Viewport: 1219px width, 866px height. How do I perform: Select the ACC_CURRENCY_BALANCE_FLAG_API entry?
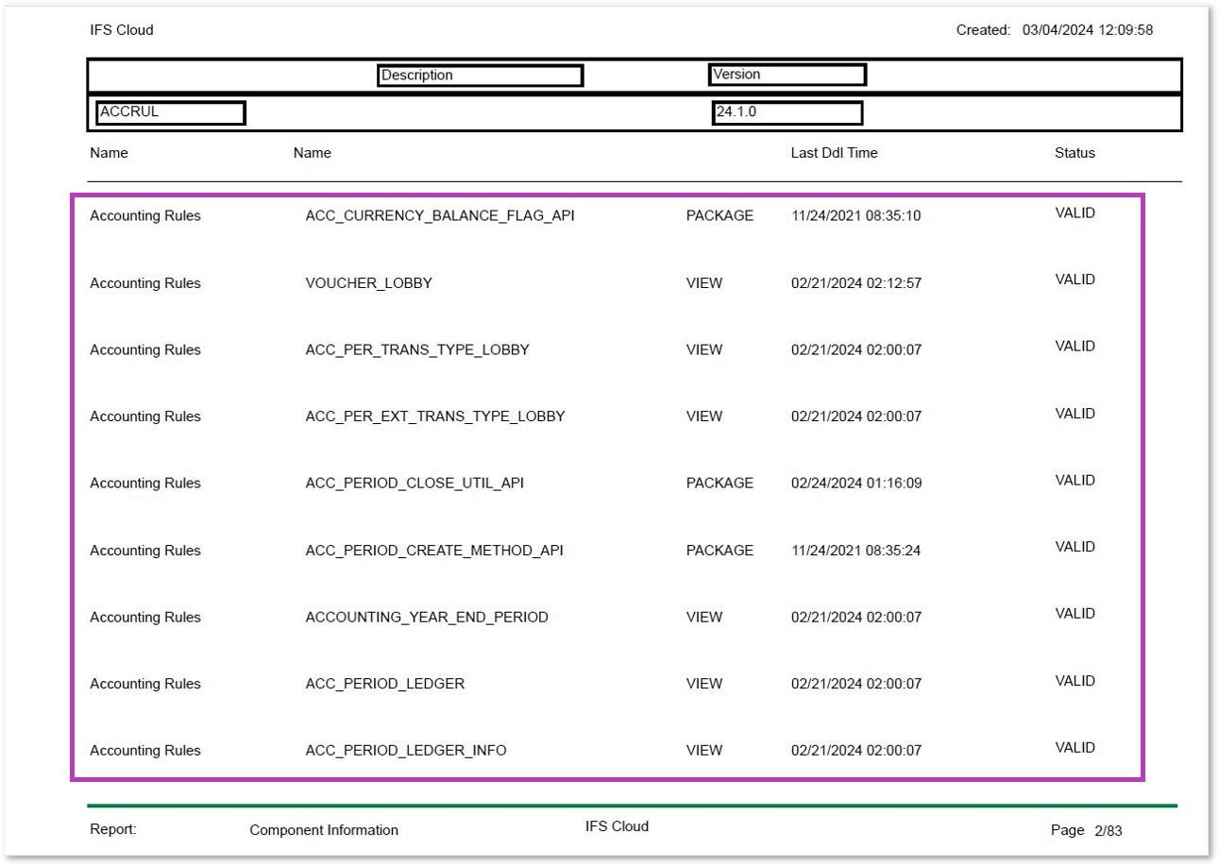[x=439, y=215]
